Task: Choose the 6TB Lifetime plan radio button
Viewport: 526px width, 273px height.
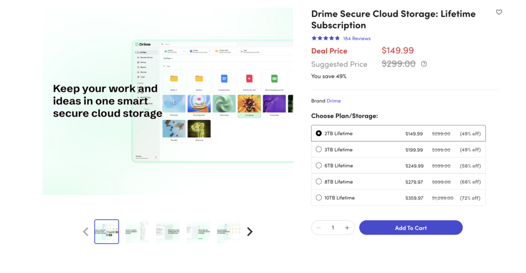Action: [318, 165]
